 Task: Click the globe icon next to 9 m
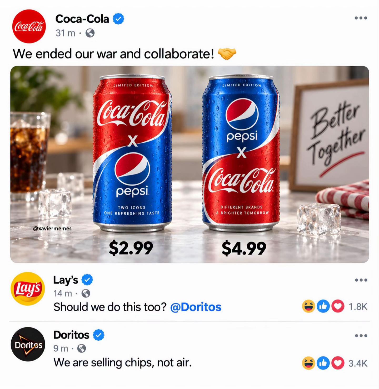click(x=82, y=348)
